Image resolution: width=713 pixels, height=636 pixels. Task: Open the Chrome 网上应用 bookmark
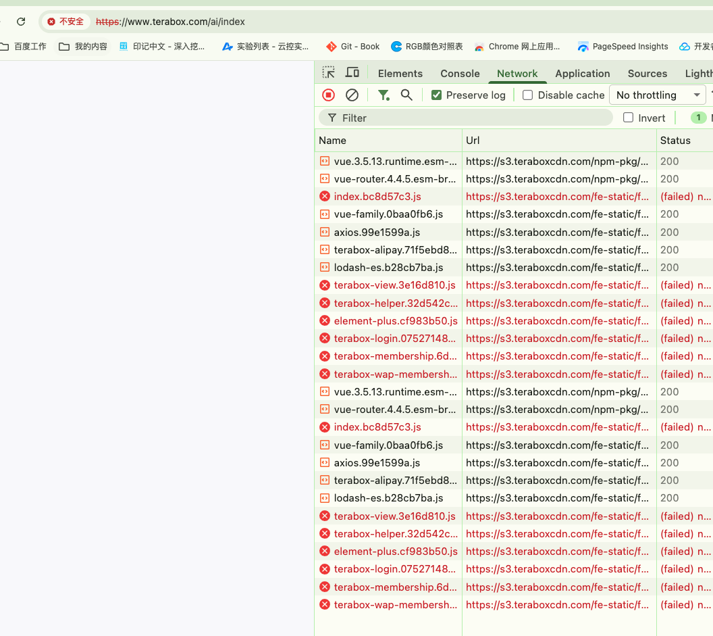pos(517,47)
